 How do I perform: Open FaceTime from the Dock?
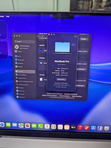point(34,126)
